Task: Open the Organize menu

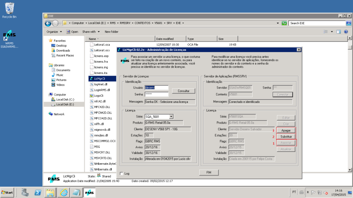Action: tap(54, 32)
